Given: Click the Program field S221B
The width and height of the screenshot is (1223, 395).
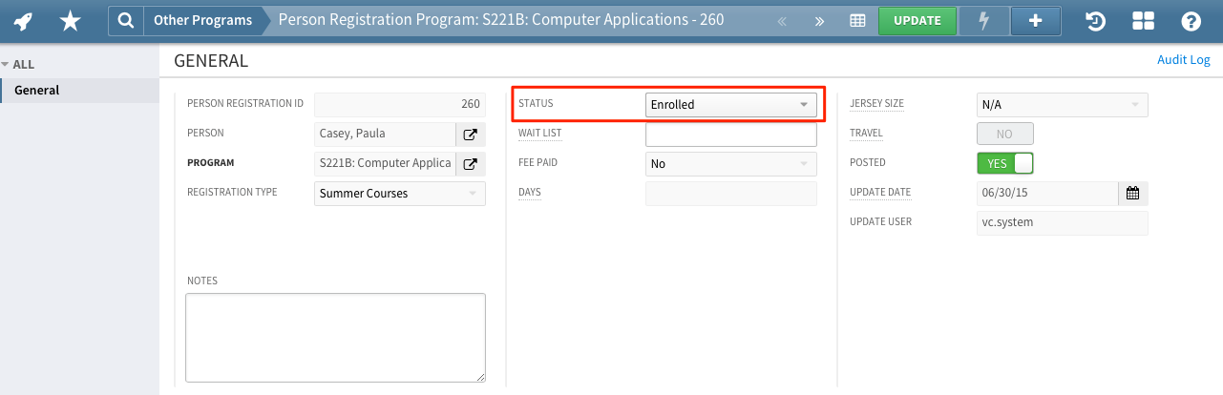Looking at the screenshot, I should (x=385, y=163).
